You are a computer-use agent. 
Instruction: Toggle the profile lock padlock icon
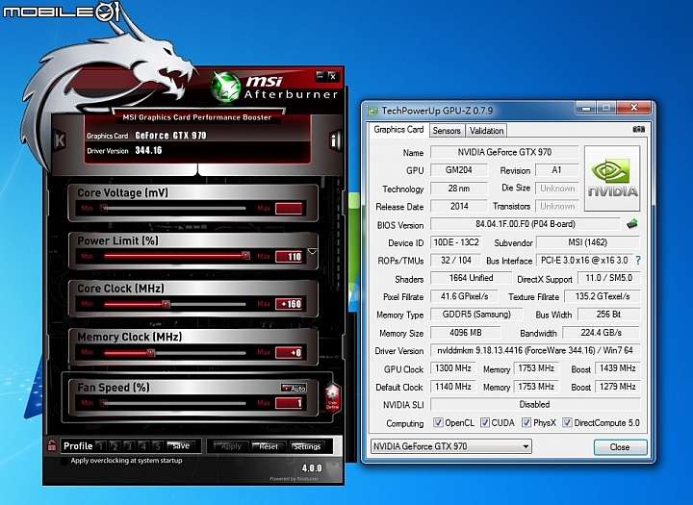point(51,445)
